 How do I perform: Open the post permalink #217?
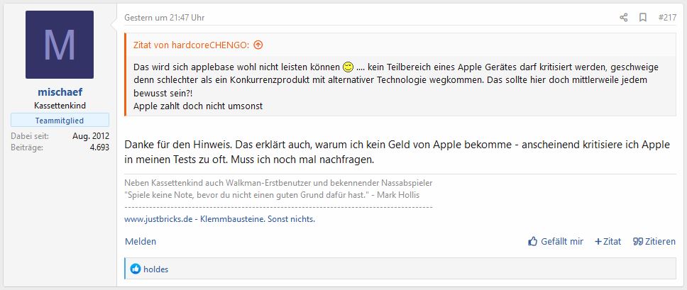[x=667, y=18]
